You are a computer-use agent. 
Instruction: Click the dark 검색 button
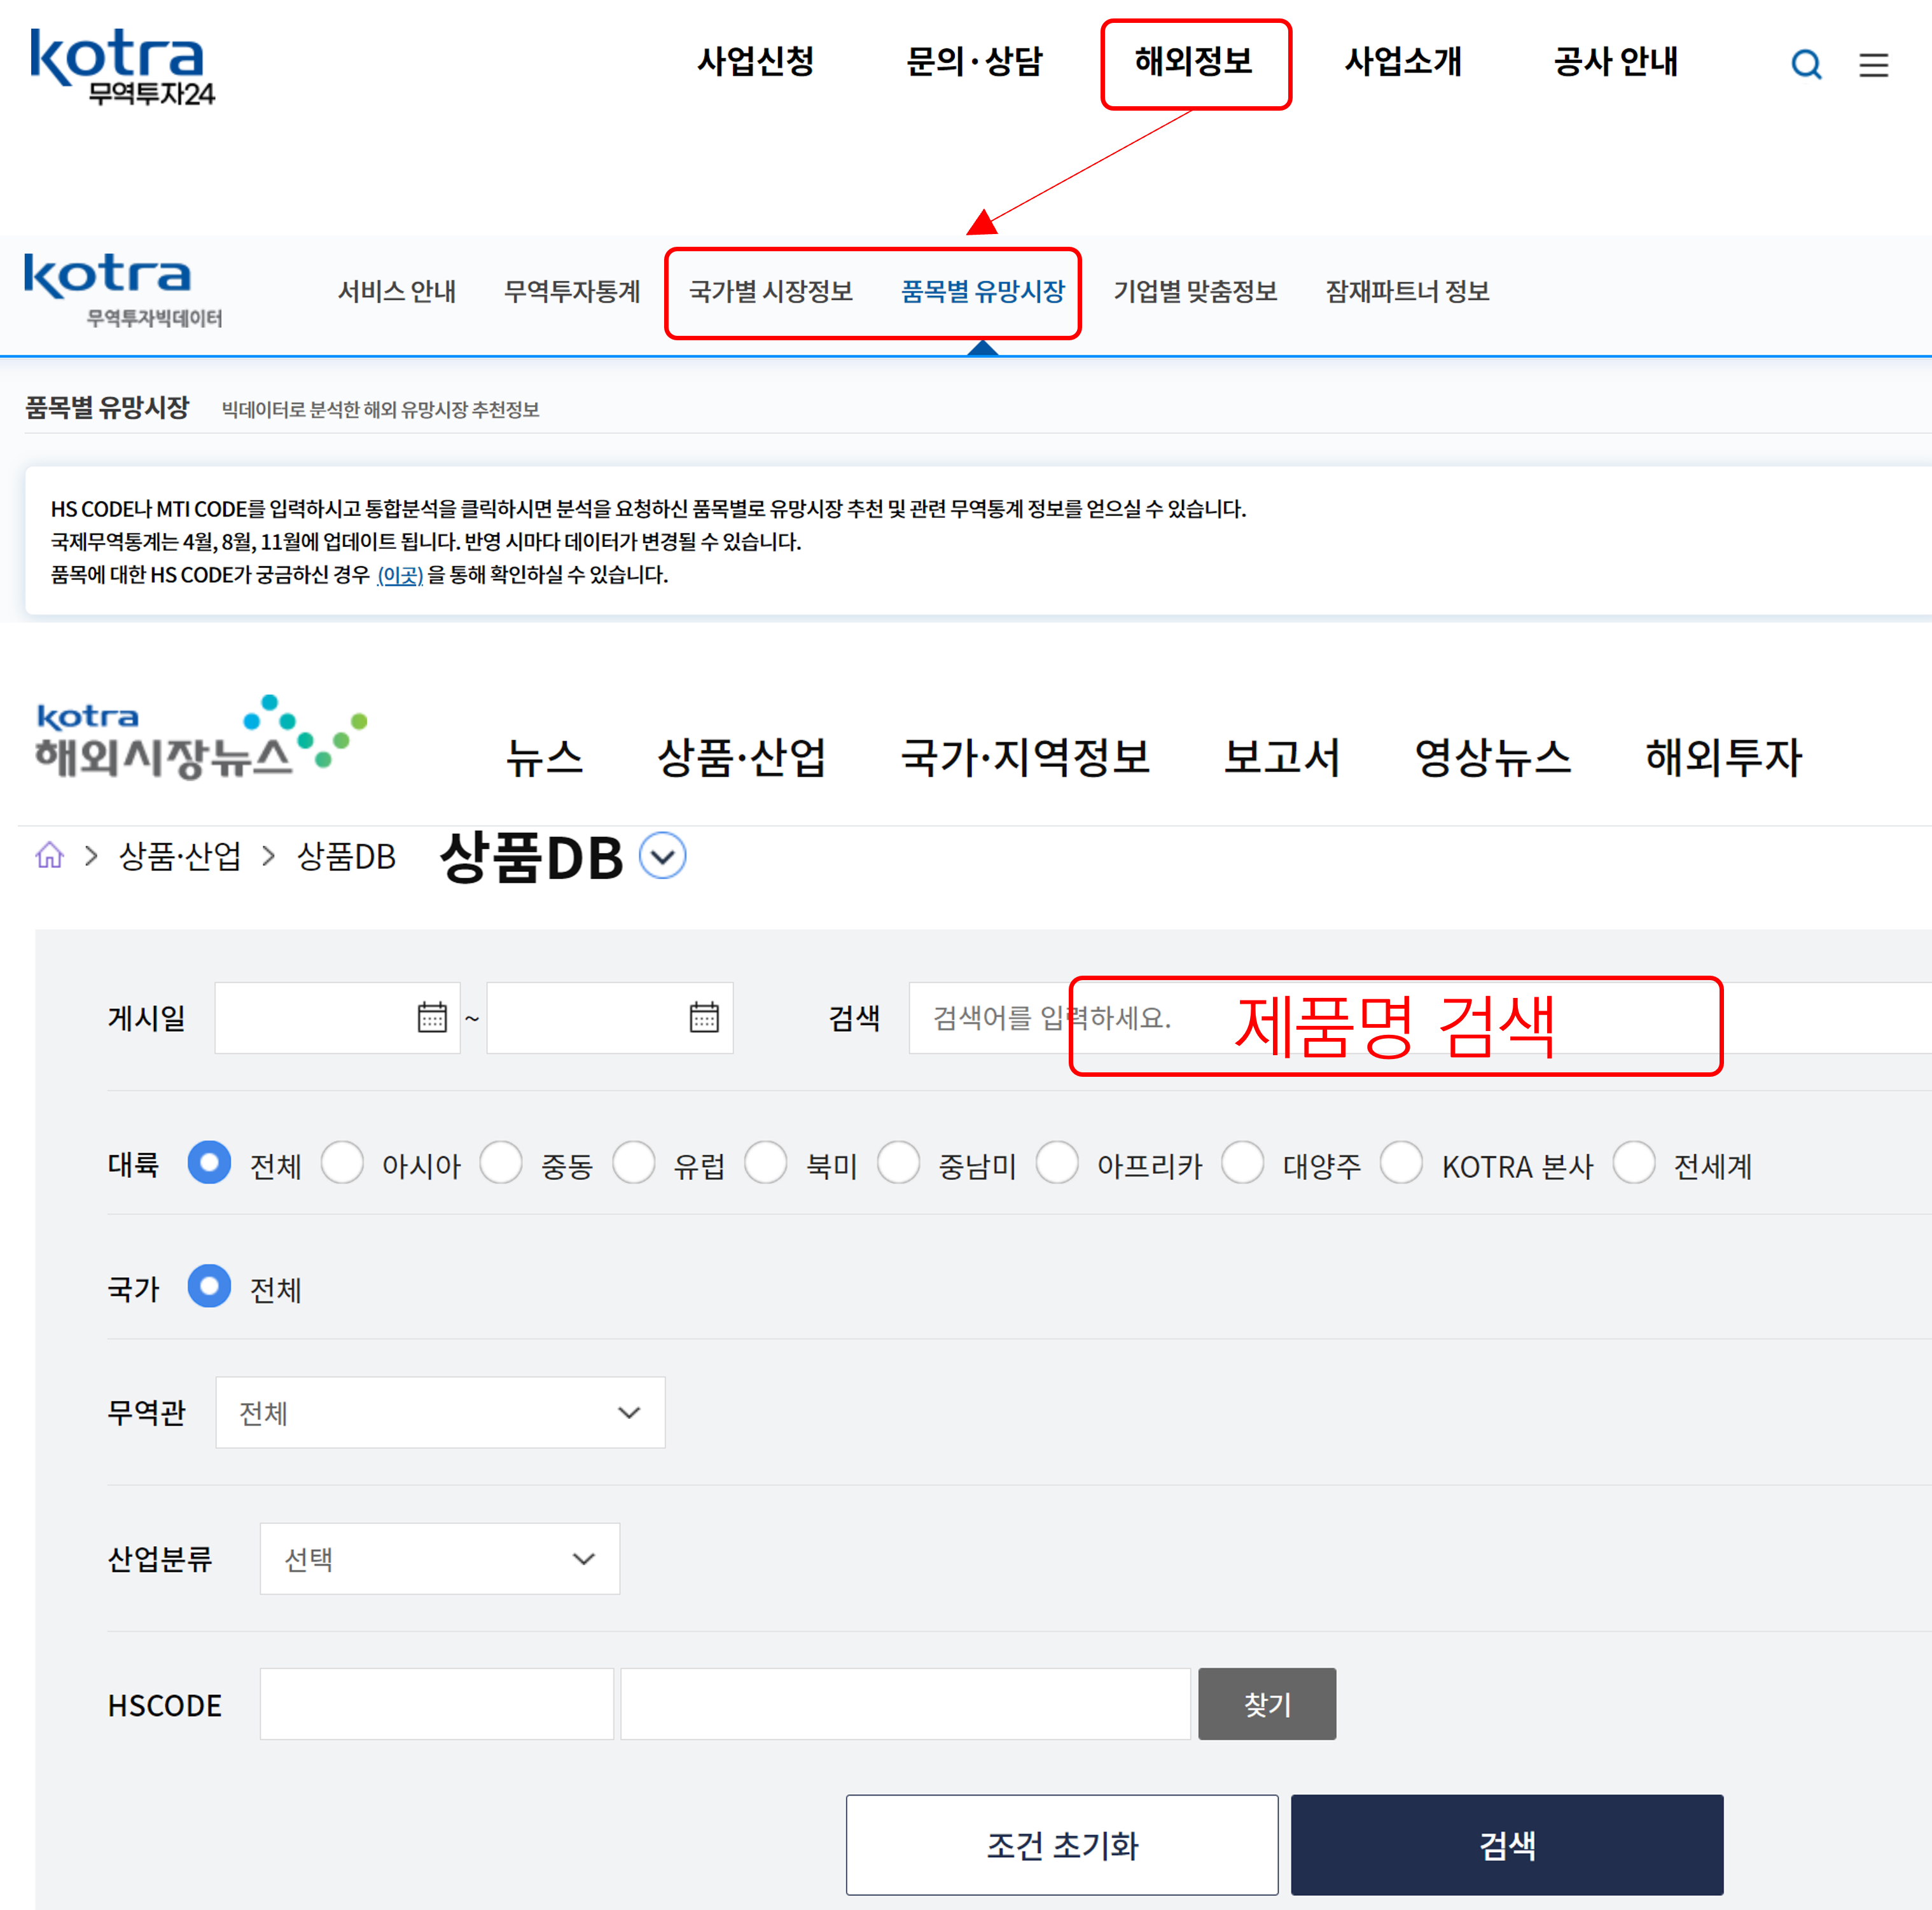pyautogui.click(x=1506, y=1844)
